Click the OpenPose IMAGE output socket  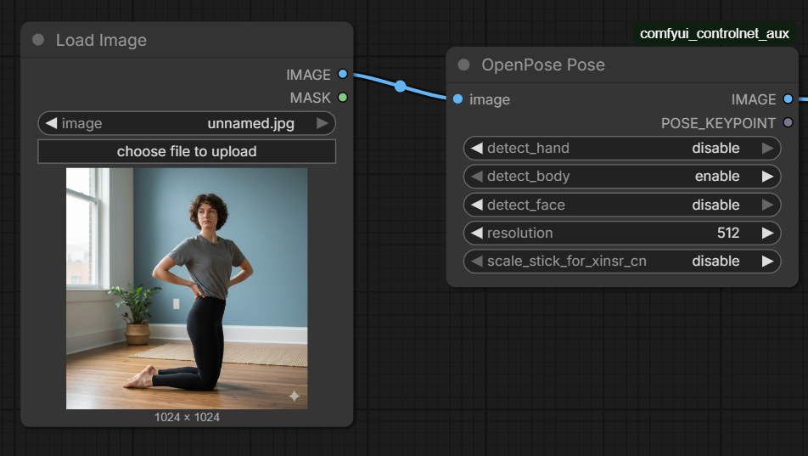point(788,99)
